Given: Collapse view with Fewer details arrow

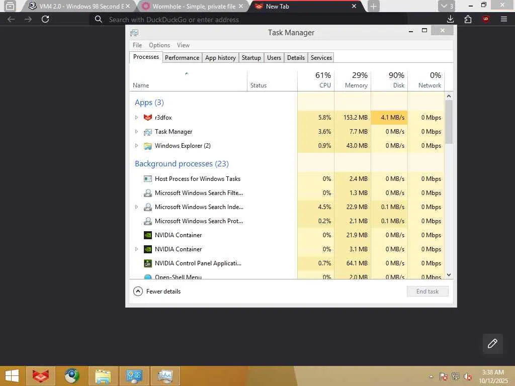Looking at the screenshot, I should tap(138, 291).
